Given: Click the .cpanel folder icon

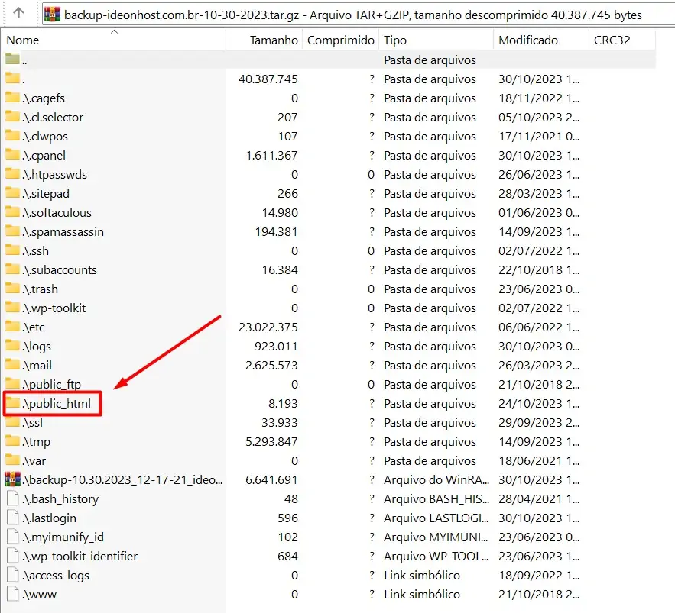Looking at the screenshot, I should click(12, 155).
